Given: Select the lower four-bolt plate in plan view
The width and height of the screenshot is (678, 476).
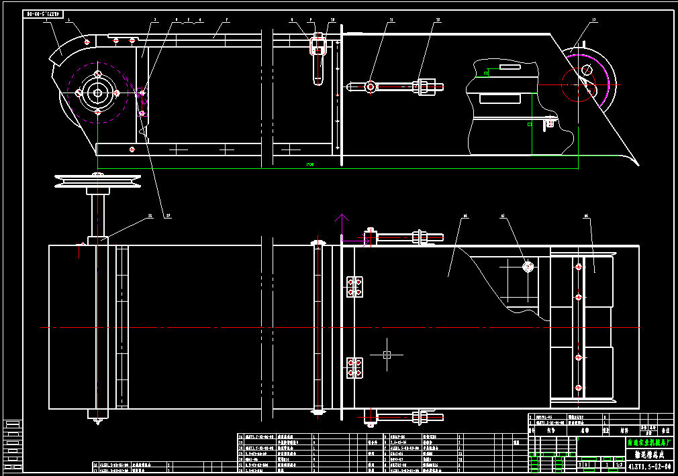Looking at the screenshot, I should pos(354,368).
